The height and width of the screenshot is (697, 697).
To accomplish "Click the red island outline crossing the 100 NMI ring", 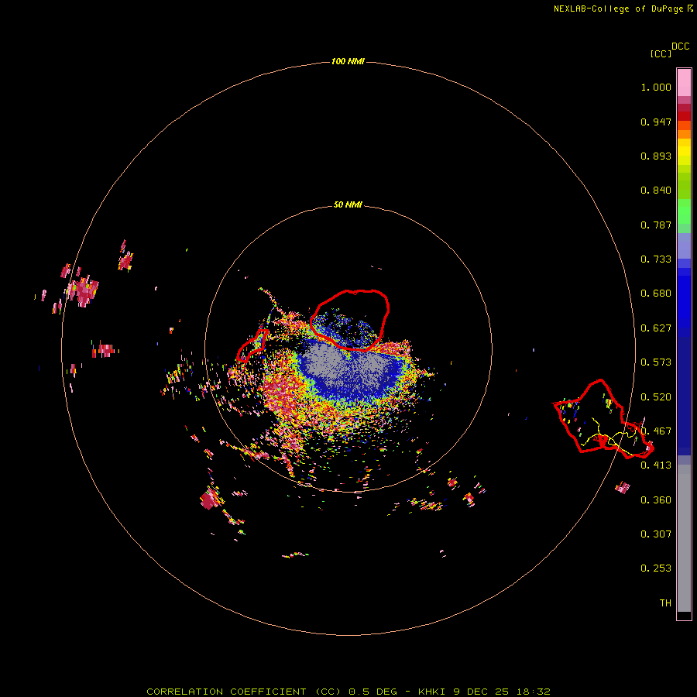I will click(603, 419).
